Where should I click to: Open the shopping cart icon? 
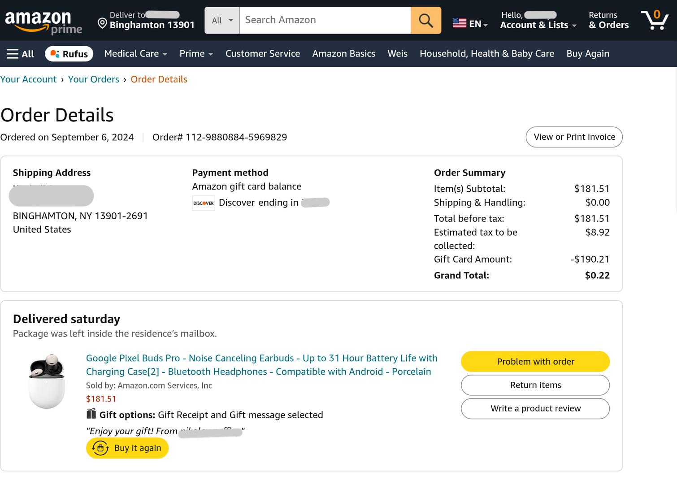[x=654, y=20]
